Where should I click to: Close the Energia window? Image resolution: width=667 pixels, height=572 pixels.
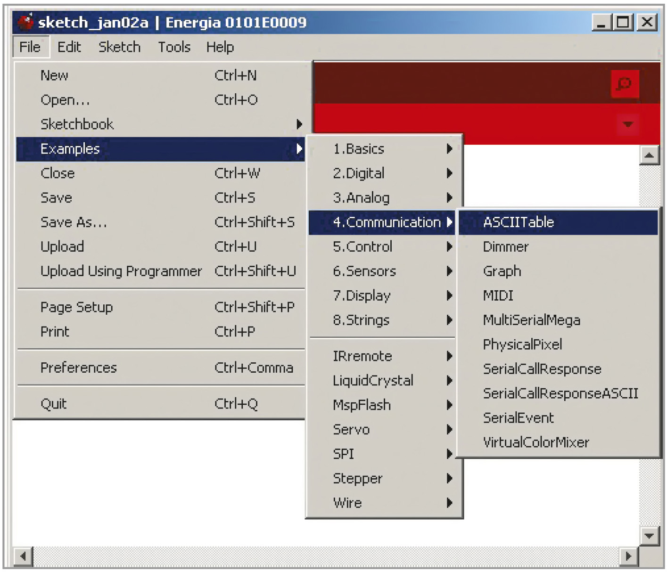pos(648,22)
